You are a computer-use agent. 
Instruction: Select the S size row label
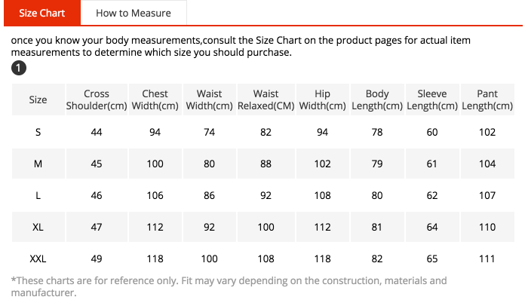[38, 132]
